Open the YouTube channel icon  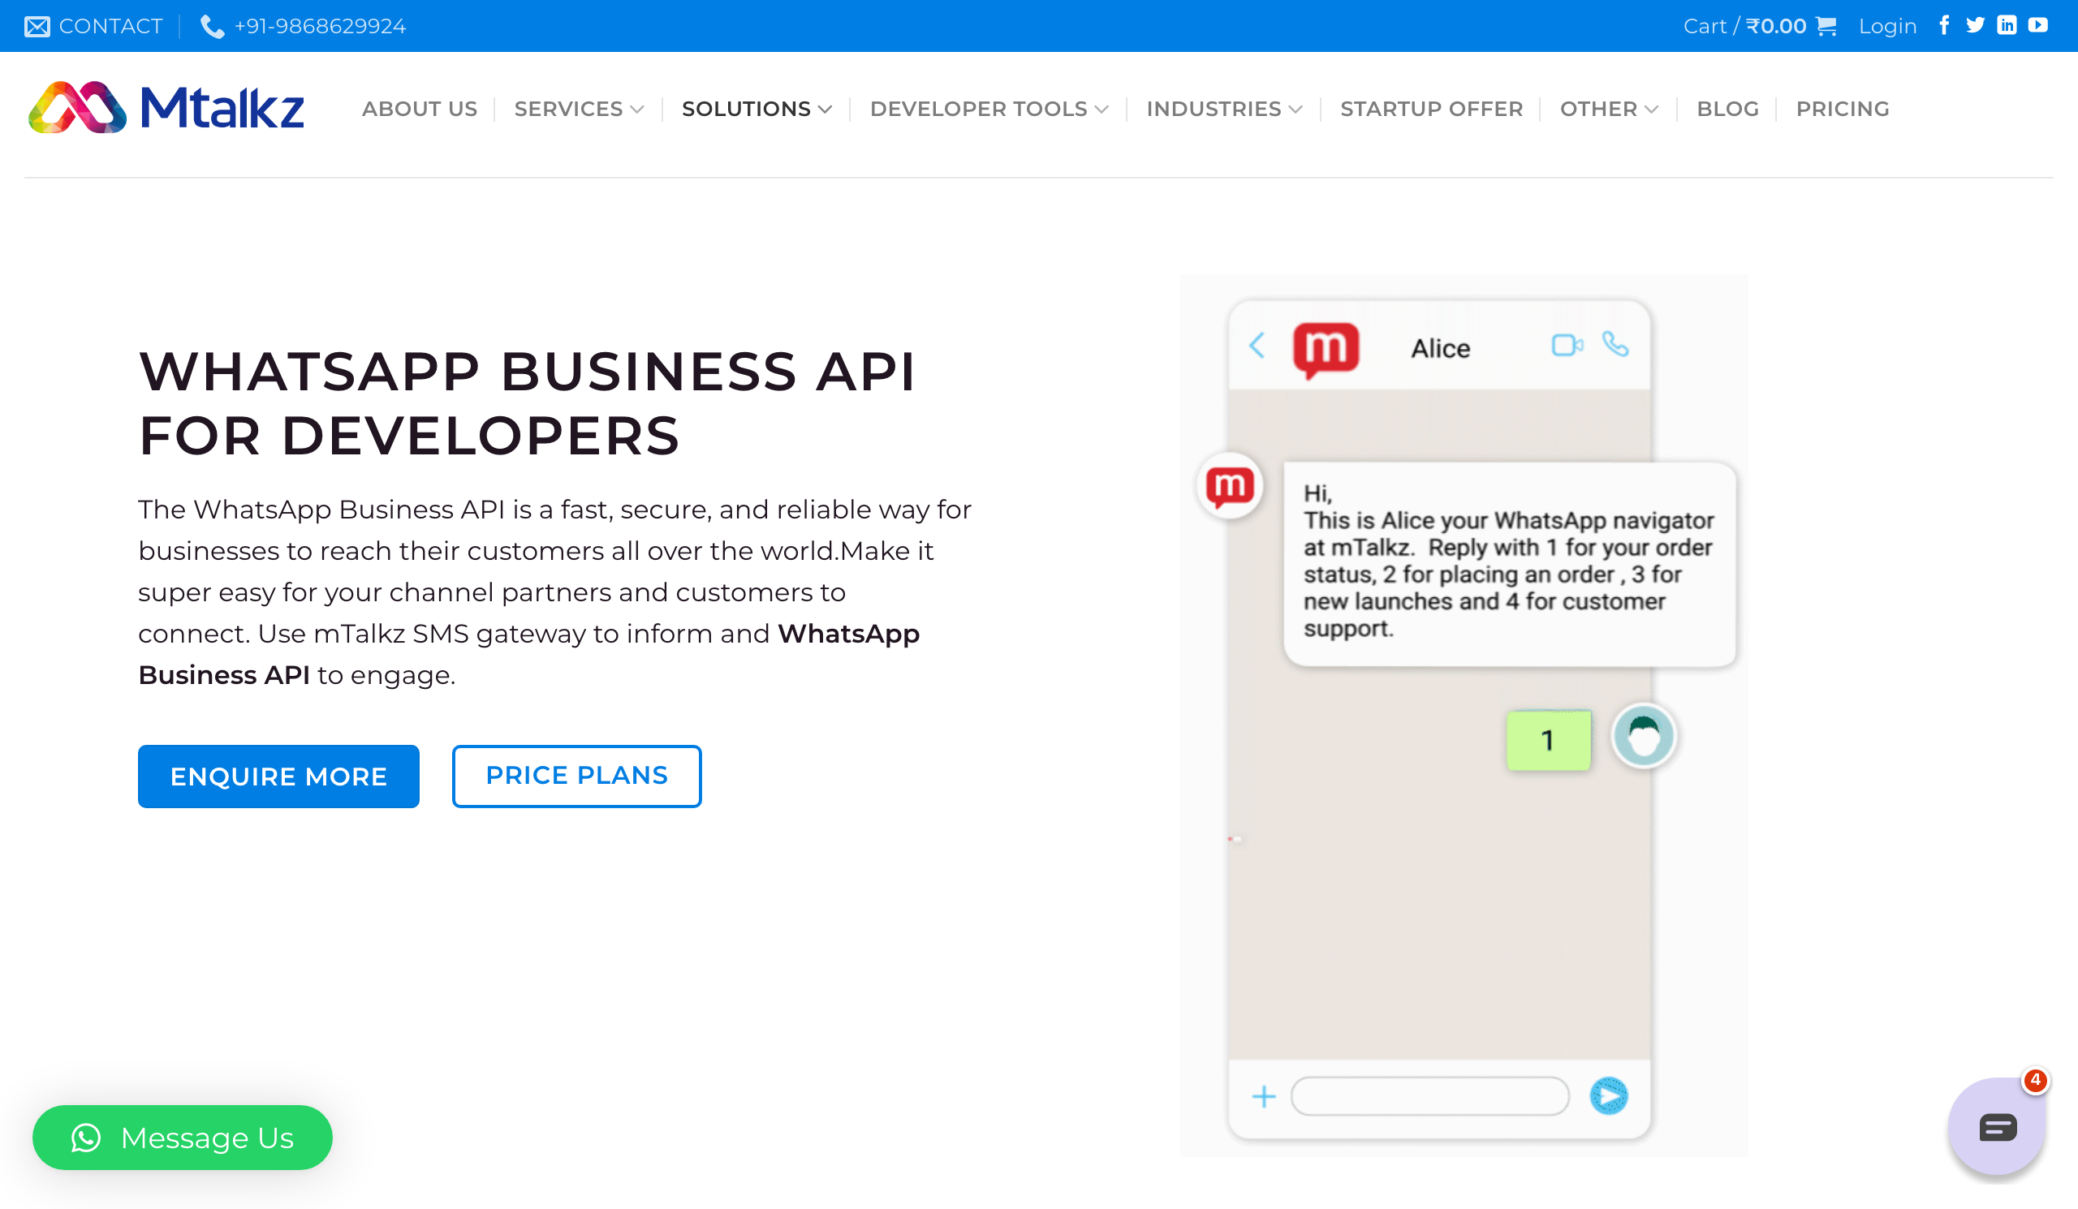[x=2037, y=25]
